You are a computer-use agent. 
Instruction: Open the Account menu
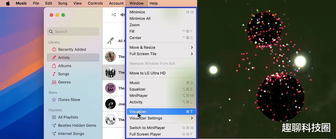pos(116,3)
